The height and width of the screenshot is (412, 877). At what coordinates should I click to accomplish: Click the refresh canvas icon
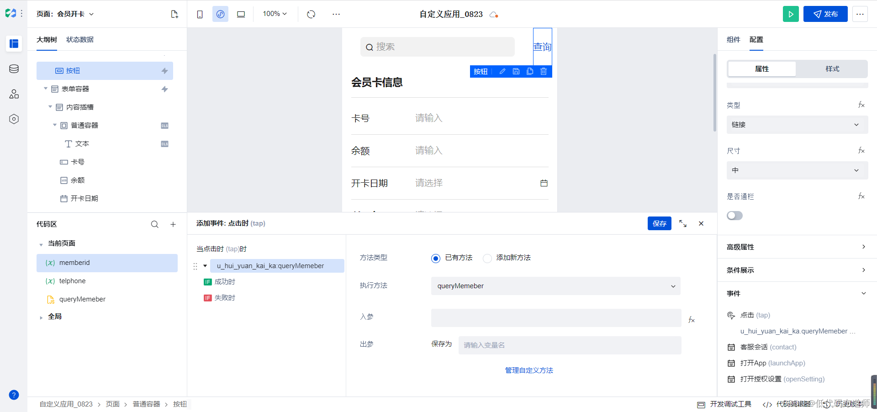(311, 14)
